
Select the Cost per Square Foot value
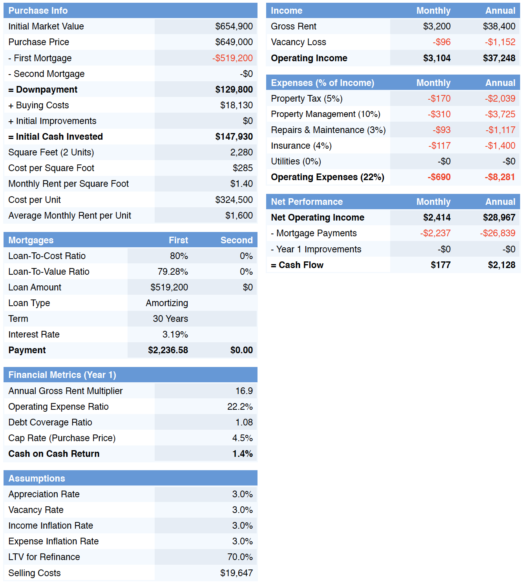point(243,168)
